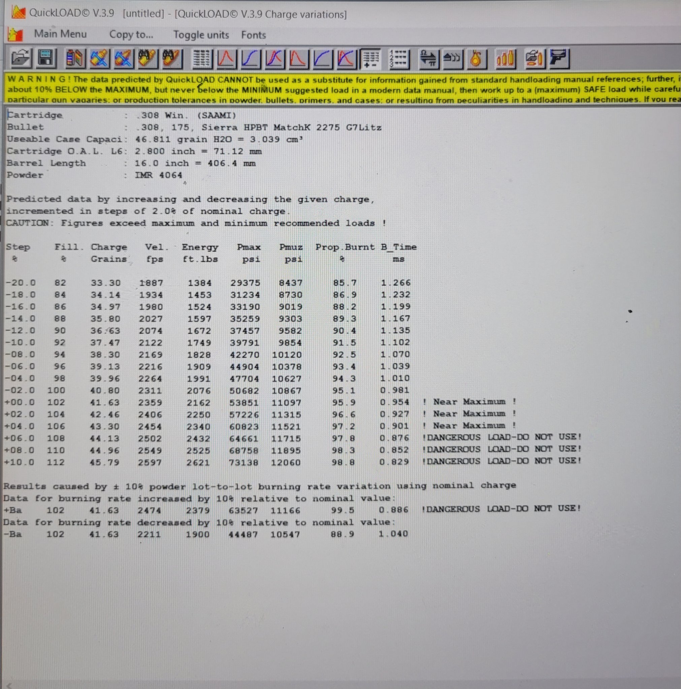The width and height of the screenshot is (681, 689).
Task: Click the Pmax value '60823'
Action: (244, 427)
